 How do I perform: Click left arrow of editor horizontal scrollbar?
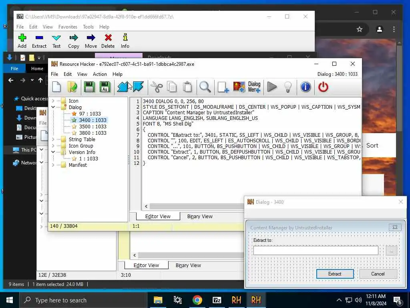(146, 207)
